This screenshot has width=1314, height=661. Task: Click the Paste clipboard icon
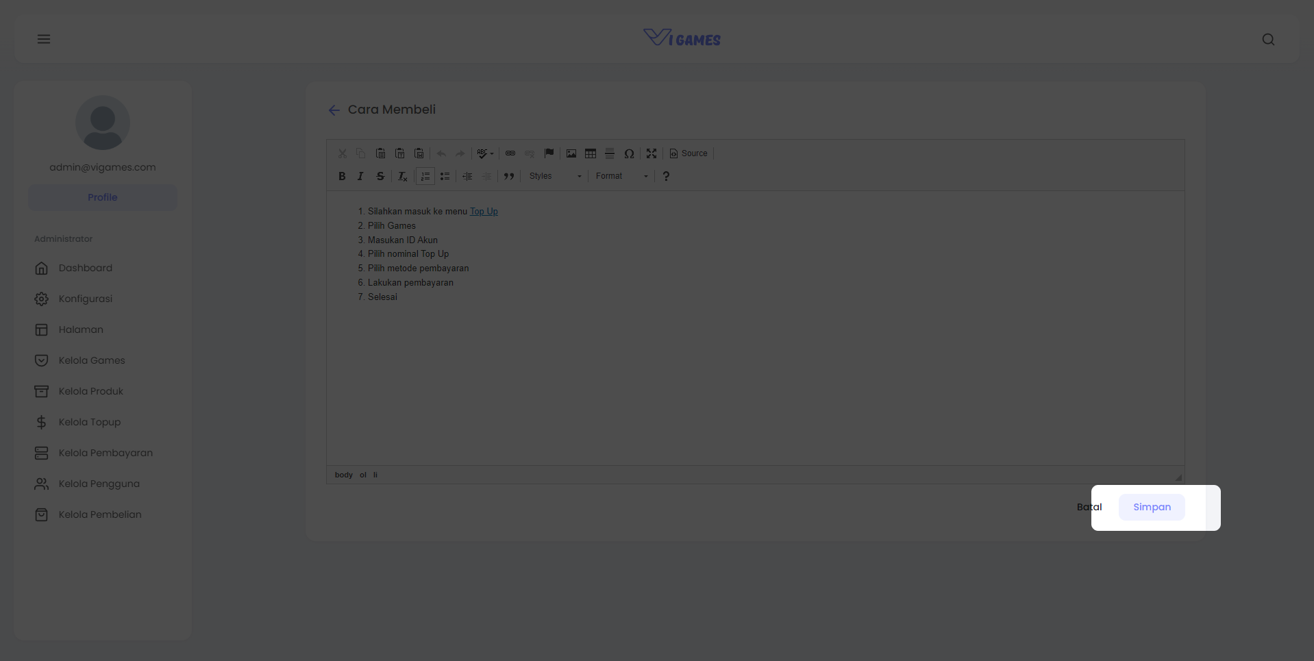coord(380,153)
